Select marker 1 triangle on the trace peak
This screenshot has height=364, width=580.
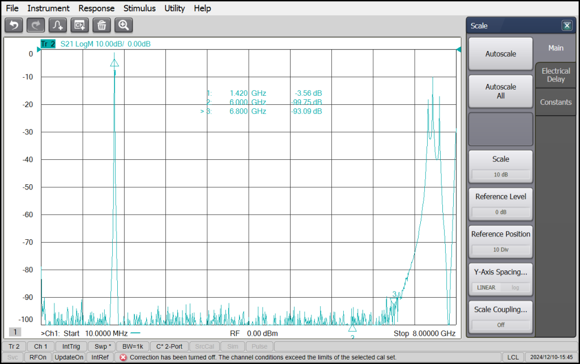[114, 63]
